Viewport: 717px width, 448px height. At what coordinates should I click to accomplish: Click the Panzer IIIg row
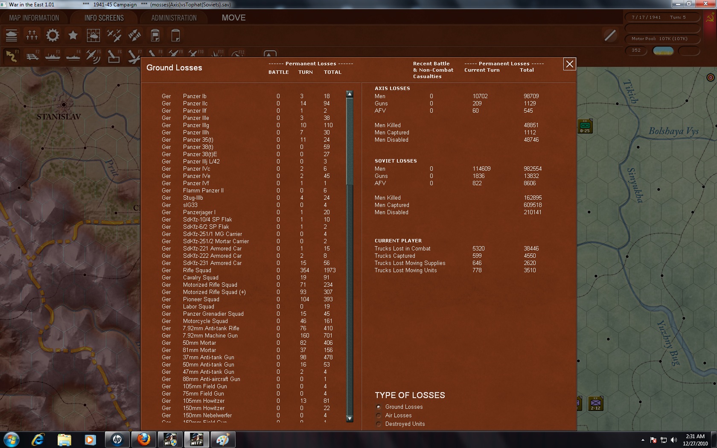coord(249,125)
